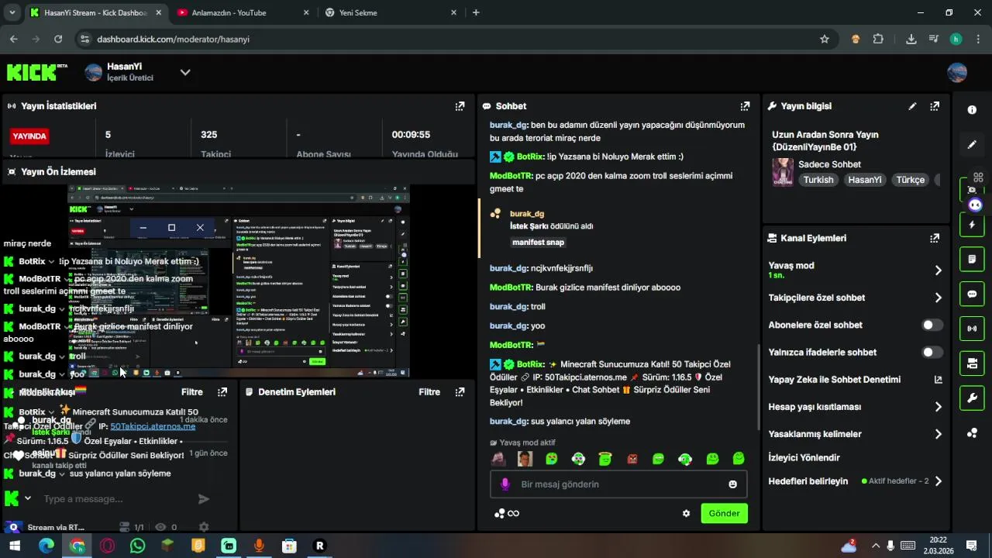This screenshot has width=992, height=558.
Task: Open the info icon in right sidebar
Action: click(972, 110)
